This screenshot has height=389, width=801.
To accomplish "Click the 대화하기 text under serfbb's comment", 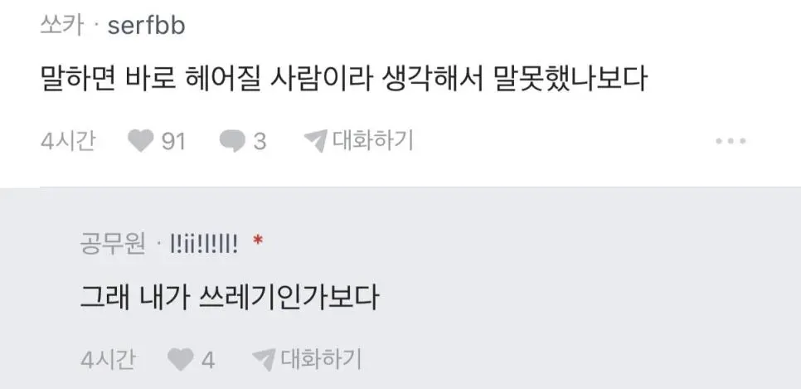I will (x=373, y=140).
